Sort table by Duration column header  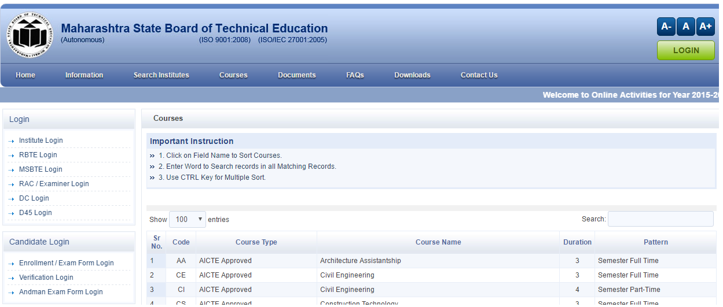577,242
